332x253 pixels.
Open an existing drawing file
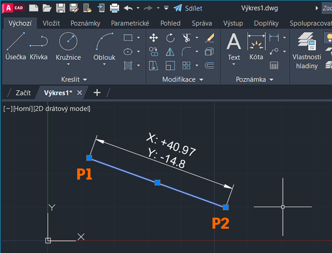point(47,8)
